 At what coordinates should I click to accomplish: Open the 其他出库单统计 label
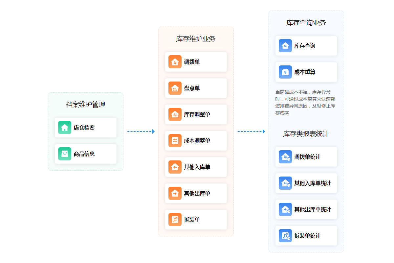(x=313, y=209)
